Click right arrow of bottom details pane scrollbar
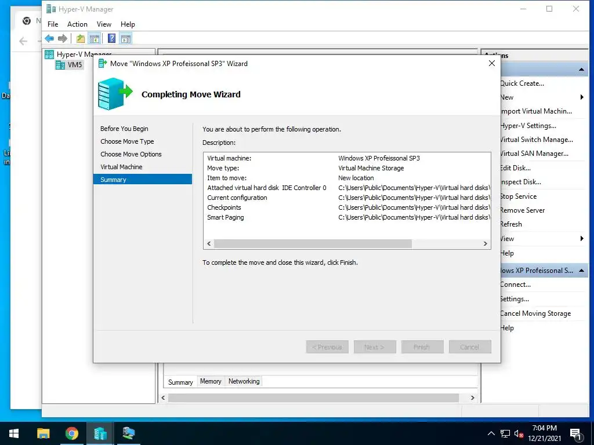Image resolution: width=594 pixels, height=445 pixels. click(x=472, y=397)
